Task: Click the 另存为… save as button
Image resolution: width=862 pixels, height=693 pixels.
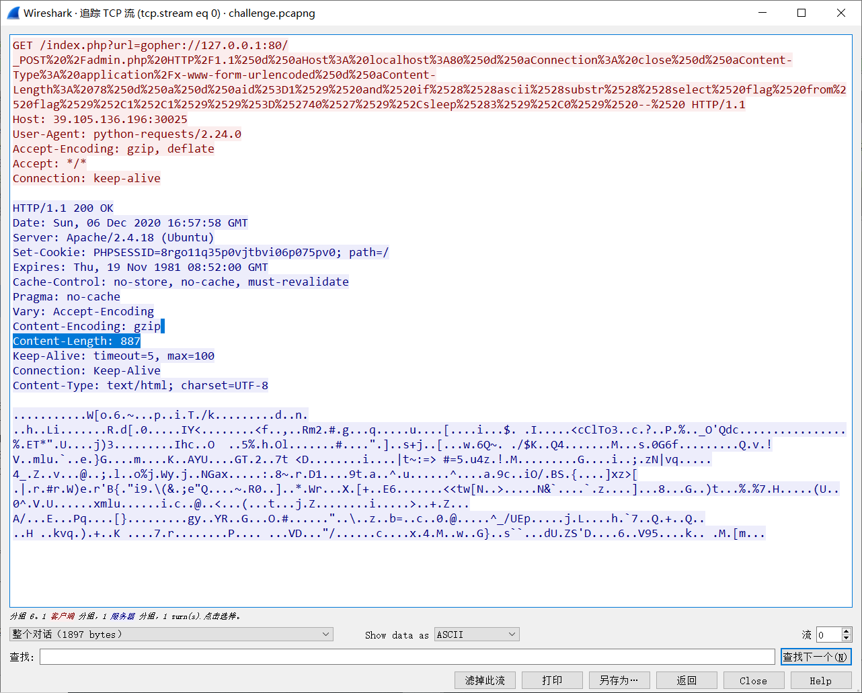Action: point(619,681)
